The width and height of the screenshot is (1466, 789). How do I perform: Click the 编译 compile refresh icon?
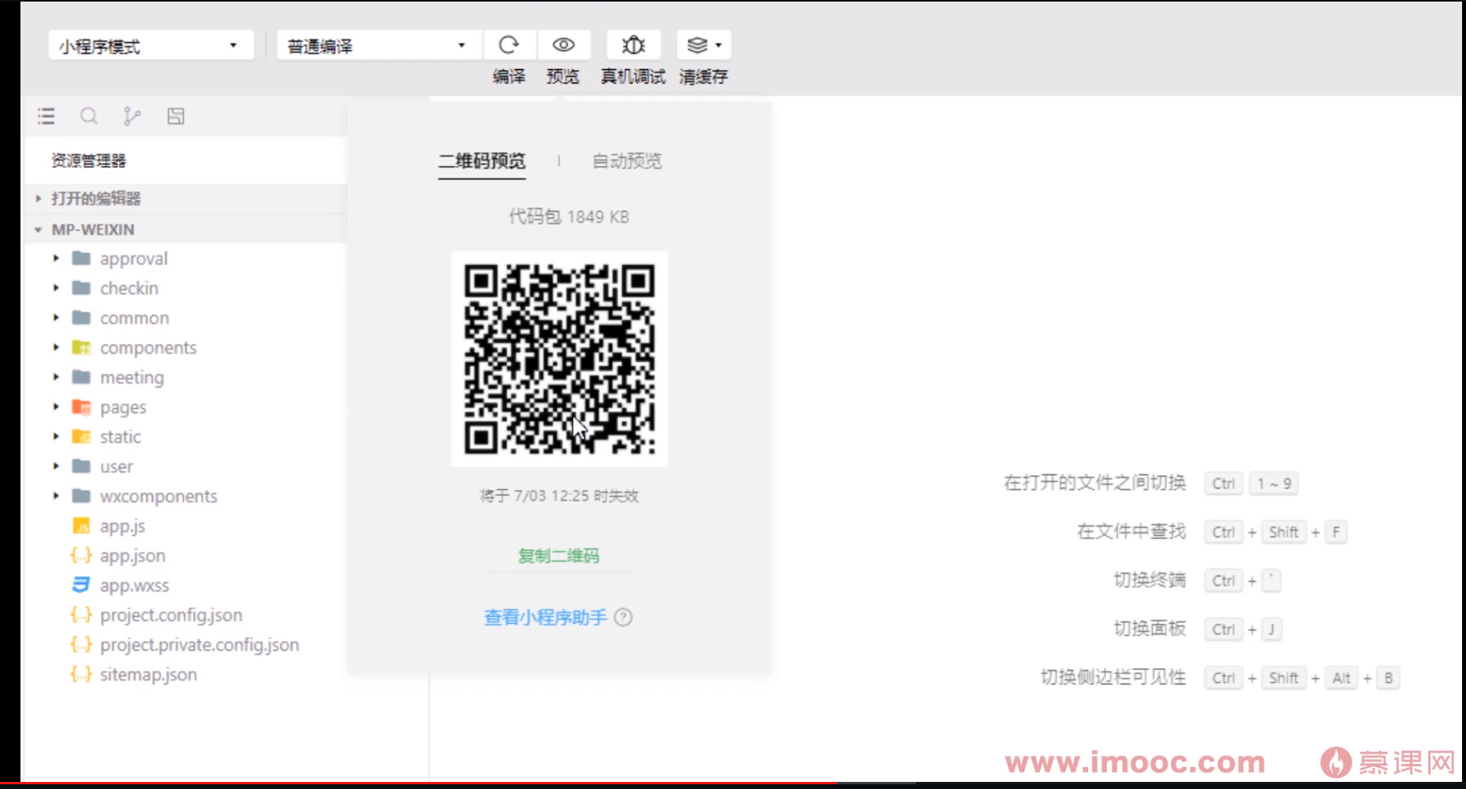(509, 45)
